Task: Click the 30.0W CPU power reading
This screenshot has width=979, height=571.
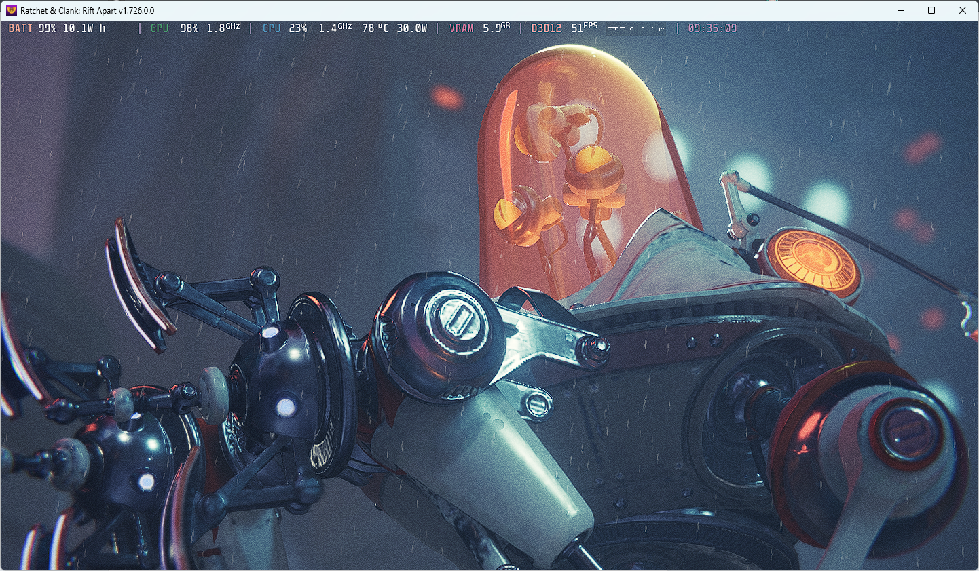Action: [x=412, y=28]
